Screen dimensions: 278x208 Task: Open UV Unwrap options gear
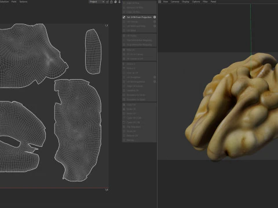[x=155, y=21]
